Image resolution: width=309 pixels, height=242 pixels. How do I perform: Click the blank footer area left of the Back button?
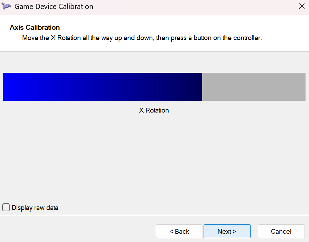(x=76, y=231)
